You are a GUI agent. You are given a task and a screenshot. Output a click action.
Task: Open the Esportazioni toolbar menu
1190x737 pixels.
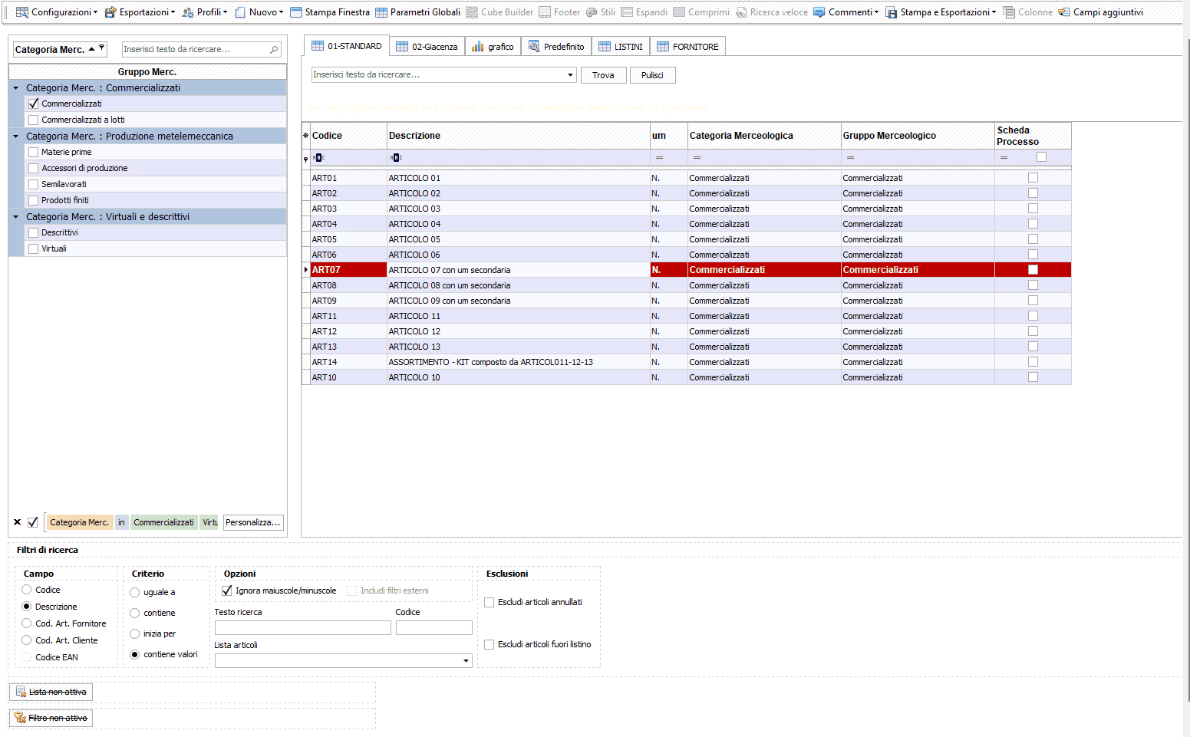click(x=140, y=12)
